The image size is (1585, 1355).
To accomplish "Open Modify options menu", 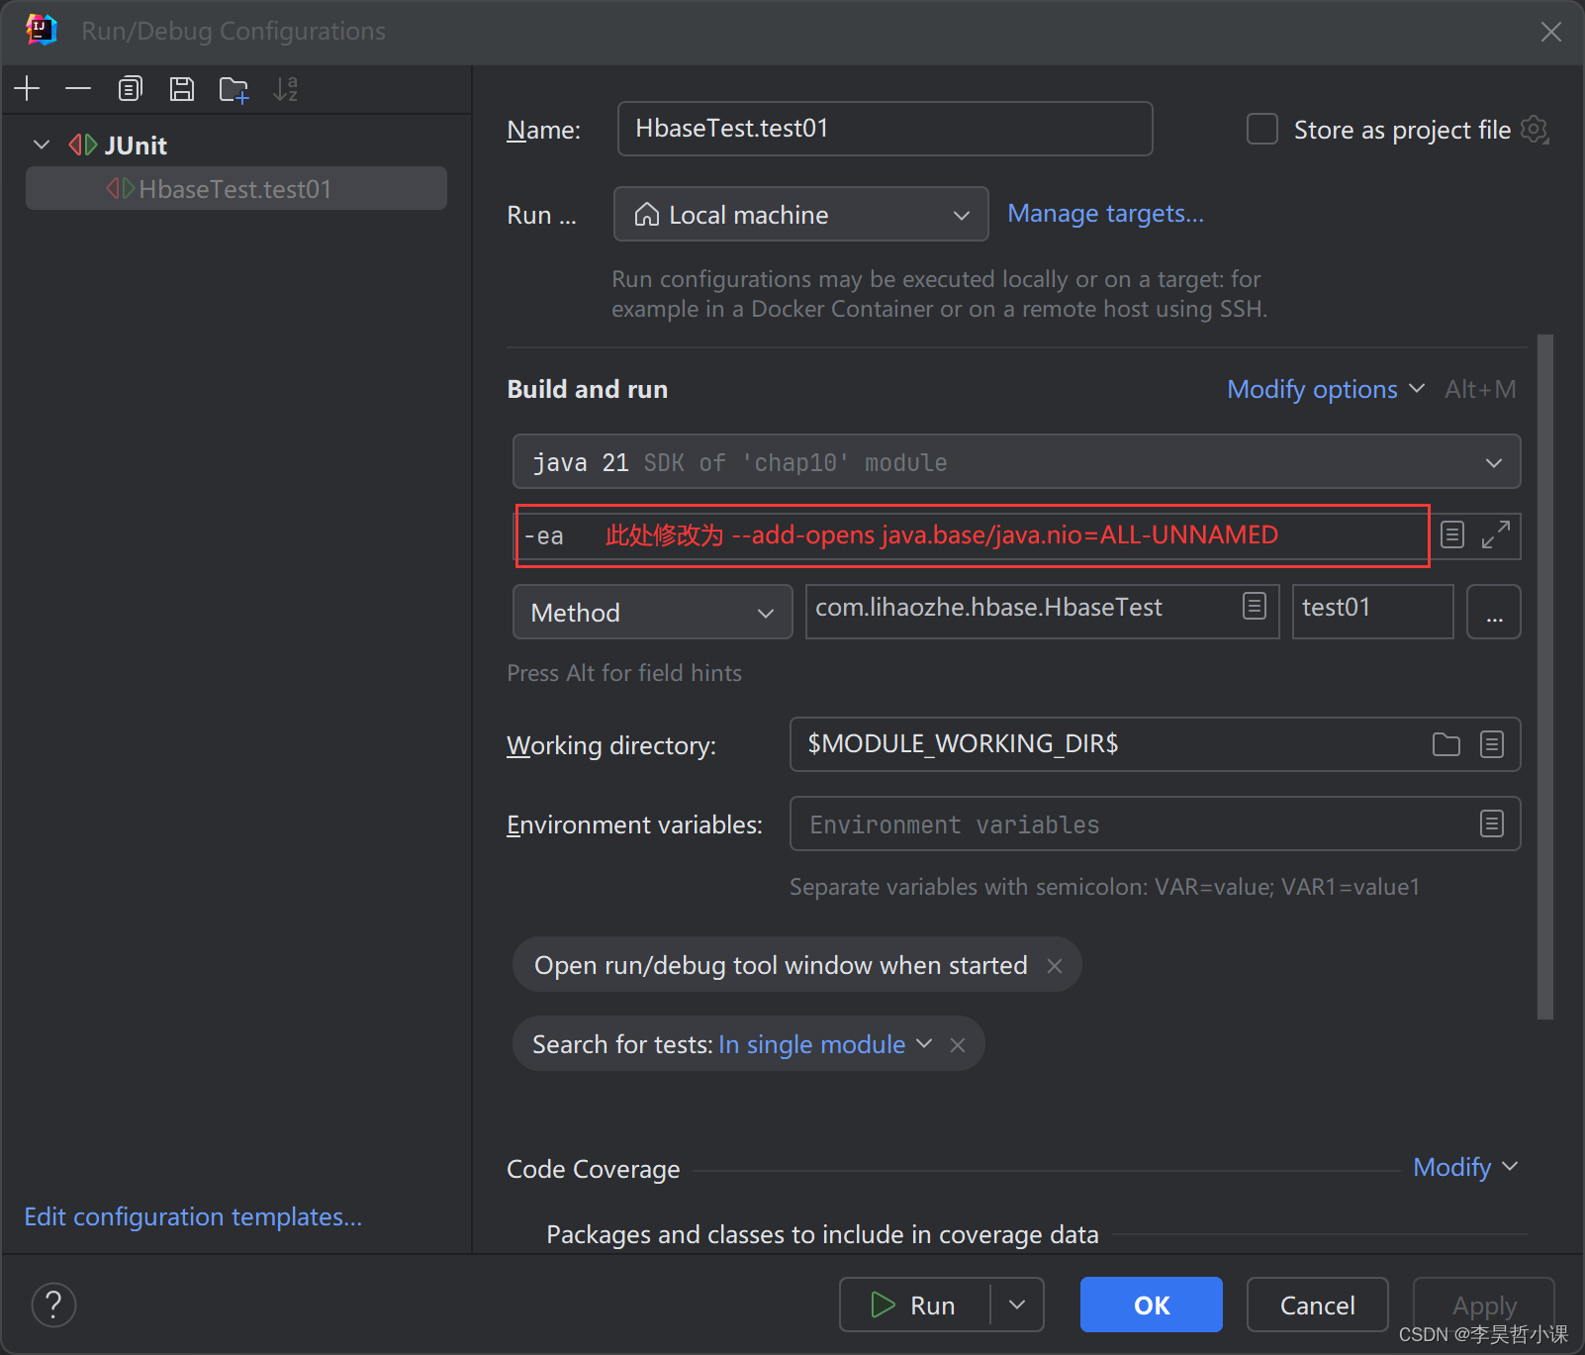I will [x=1326, y=389].
